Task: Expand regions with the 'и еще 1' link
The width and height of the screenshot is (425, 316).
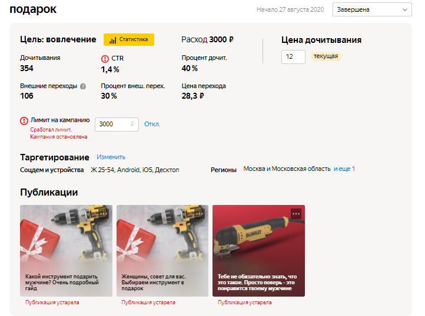Action: (344, 169)
